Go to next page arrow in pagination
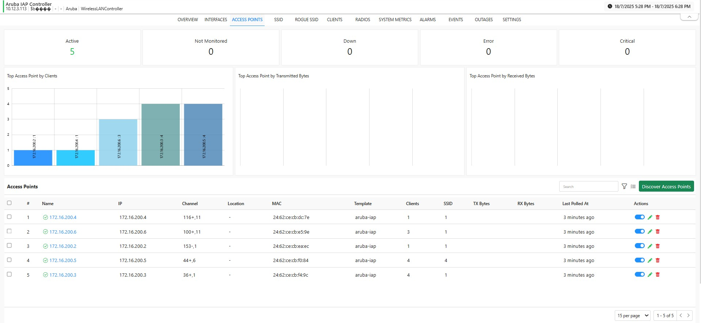 click(688, 315)
